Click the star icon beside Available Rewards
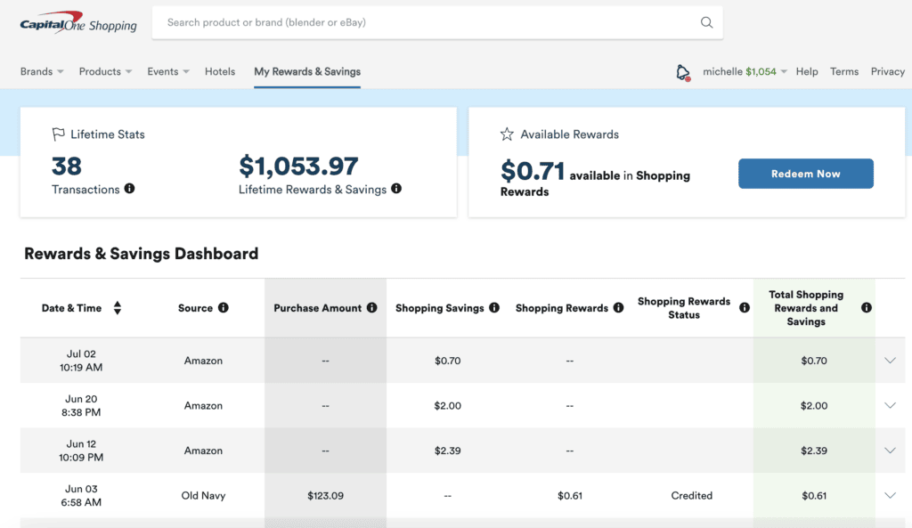912x528 pixels. [x=507, y=134]
